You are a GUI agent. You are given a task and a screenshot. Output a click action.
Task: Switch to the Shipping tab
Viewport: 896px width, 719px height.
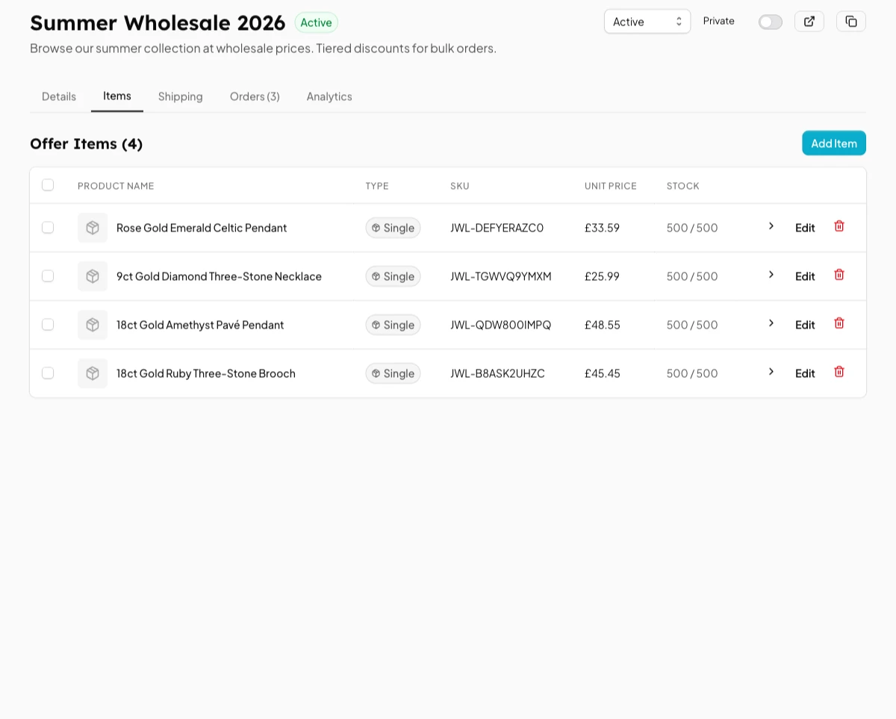click(180, 96)
